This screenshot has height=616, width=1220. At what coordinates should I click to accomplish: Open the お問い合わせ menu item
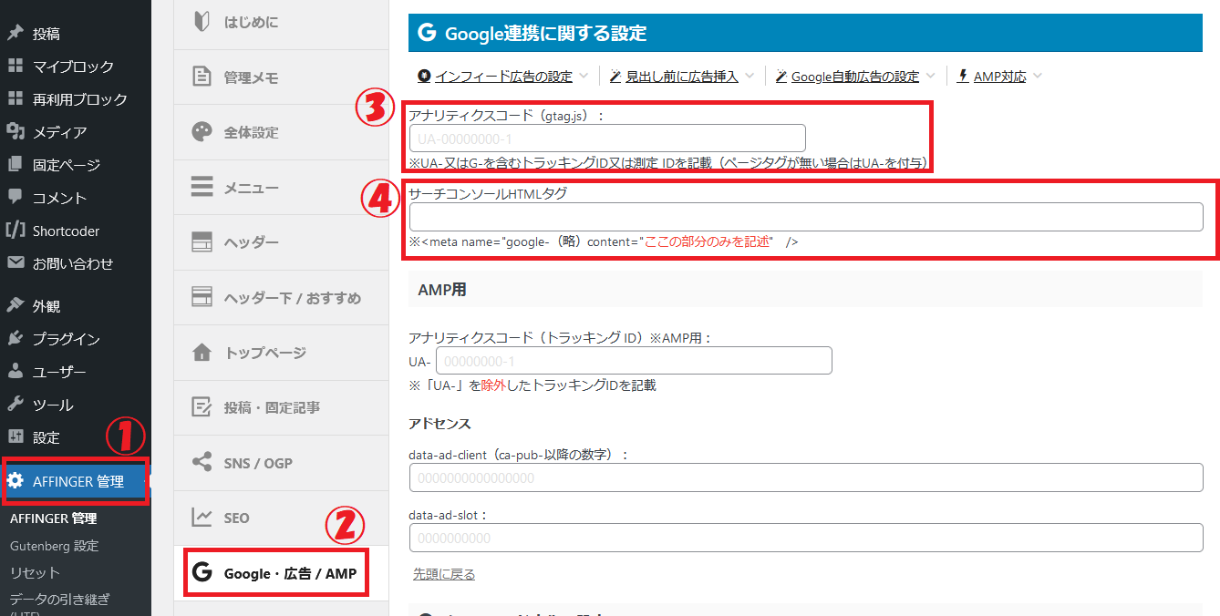[75, 263]
